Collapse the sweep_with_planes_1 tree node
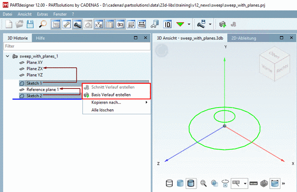297x192 pixels. coord(8,56)
